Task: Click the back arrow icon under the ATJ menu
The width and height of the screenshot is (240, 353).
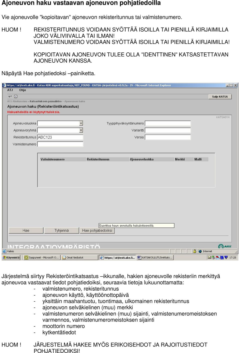Action: 10,96
